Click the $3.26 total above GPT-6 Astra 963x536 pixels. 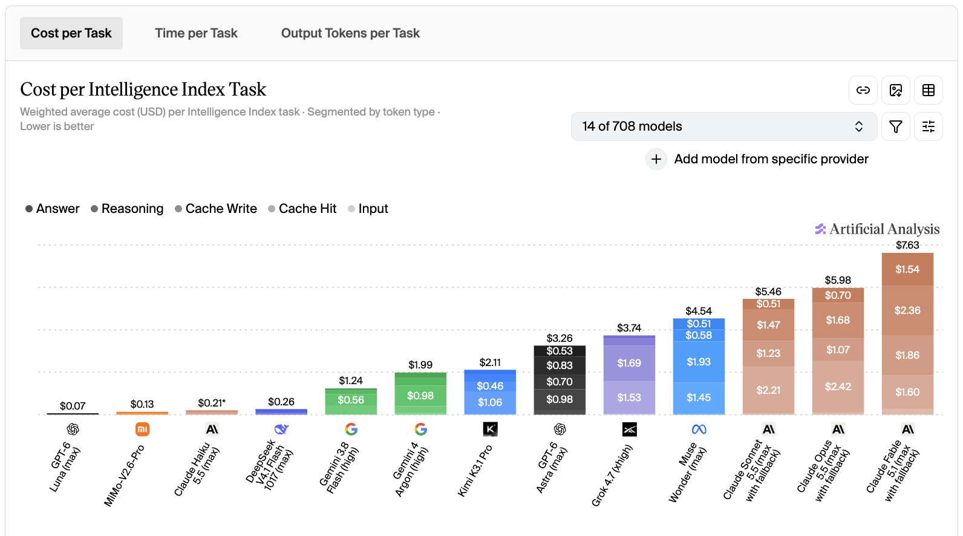point(560,338)
